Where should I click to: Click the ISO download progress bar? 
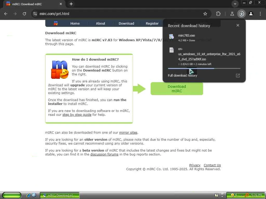coord(204,68)
